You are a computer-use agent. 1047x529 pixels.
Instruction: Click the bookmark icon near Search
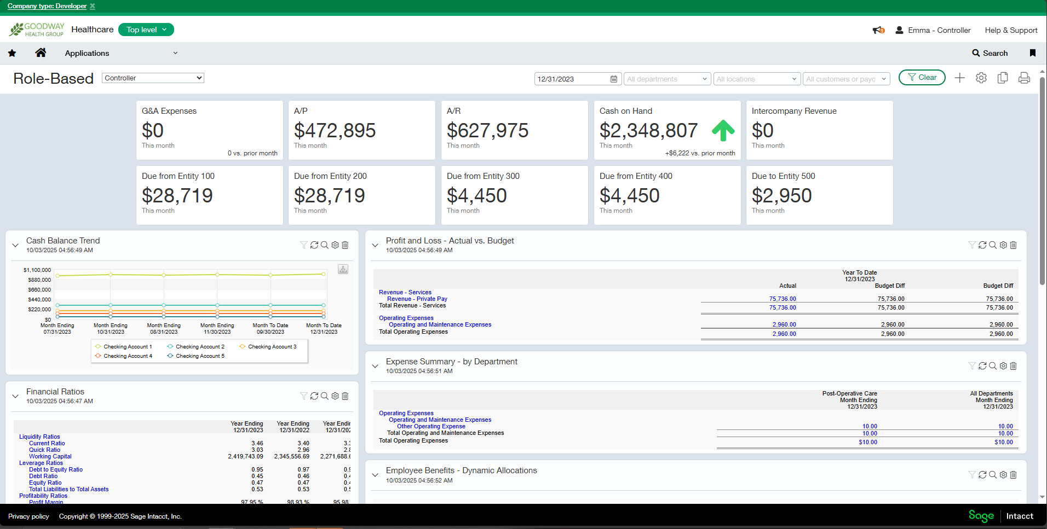point(1032,53)
